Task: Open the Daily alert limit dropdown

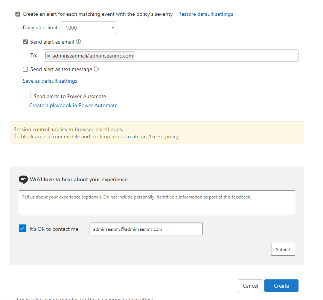Action: (x=89, y=28)
